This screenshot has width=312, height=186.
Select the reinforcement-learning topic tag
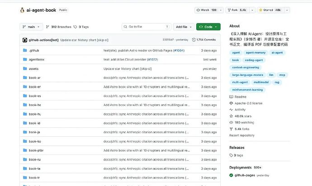(x=247, y=90)
